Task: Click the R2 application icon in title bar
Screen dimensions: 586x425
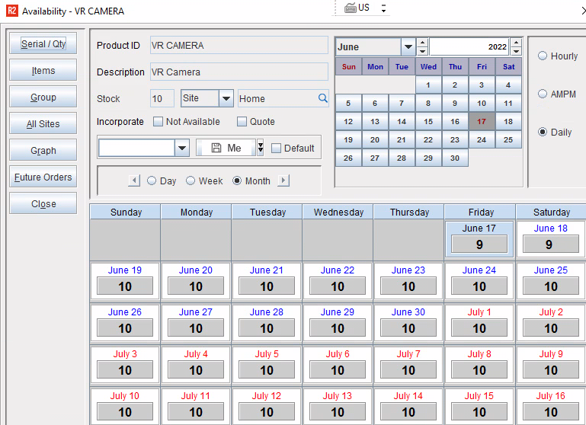Action: coord(11,11)
